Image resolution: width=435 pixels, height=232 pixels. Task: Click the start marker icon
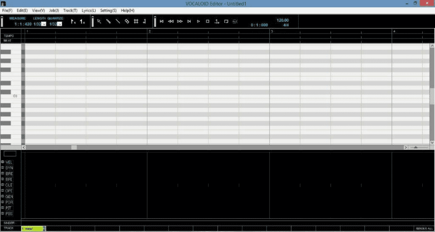coord(73,21)
